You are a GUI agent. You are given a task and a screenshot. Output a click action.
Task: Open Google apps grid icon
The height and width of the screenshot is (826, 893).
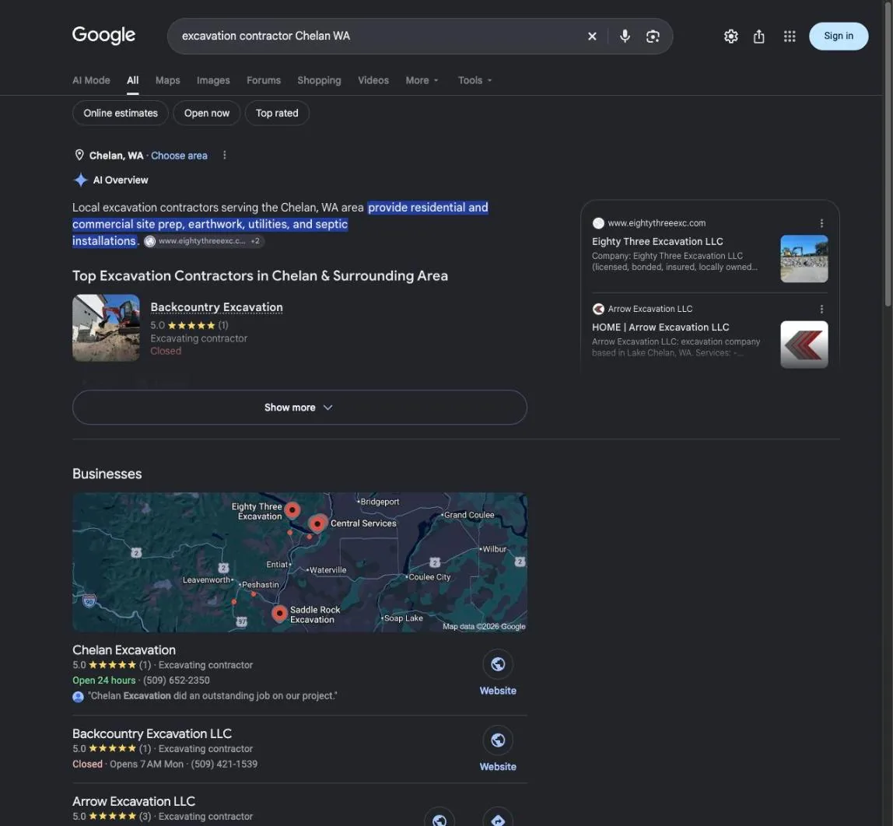(790, 36)
